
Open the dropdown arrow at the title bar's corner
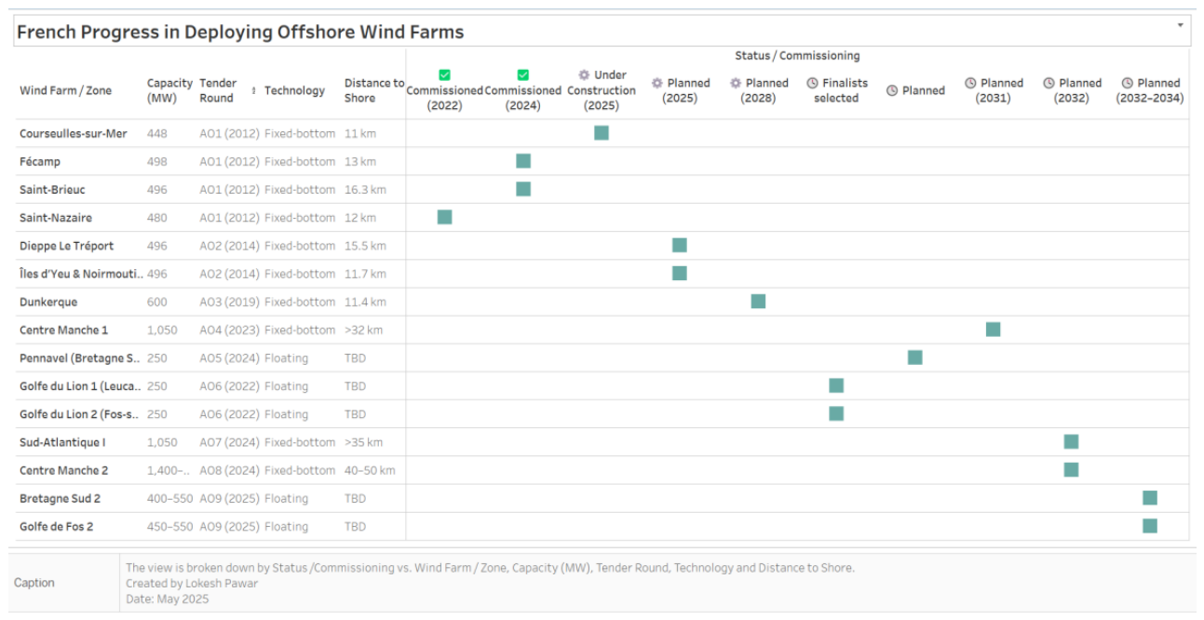pyautogui.click(x=1181, y=25)
